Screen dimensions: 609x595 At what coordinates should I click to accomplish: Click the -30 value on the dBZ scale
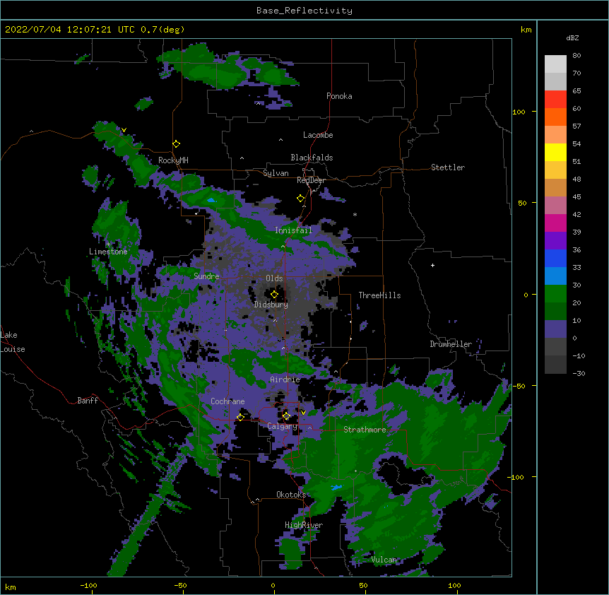(579, 373)
